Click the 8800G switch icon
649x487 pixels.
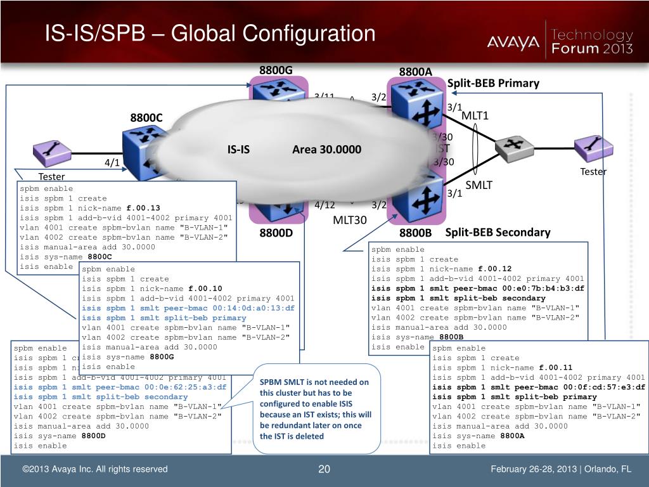tap(279, 89)
